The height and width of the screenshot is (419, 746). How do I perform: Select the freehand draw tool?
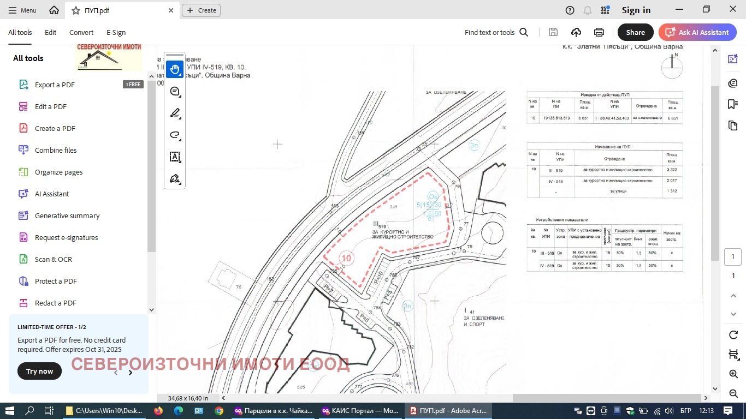coord(175,135)
